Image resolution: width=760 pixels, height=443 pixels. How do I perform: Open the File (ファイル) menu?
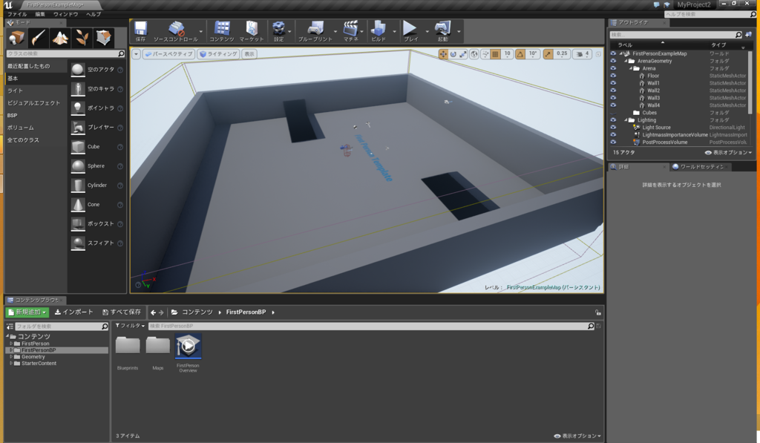click(17, 14)
